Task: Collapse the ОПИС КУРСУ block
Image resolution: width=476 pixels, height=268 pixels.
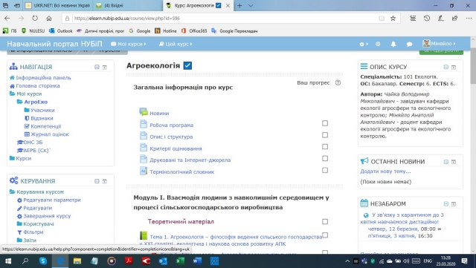Action: coord(446,67)
